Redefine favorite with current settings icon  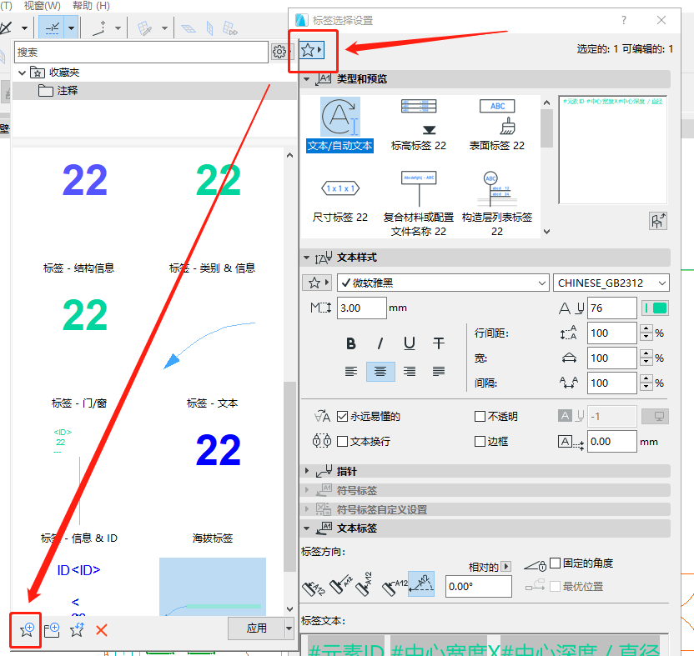tap(77, 629)
